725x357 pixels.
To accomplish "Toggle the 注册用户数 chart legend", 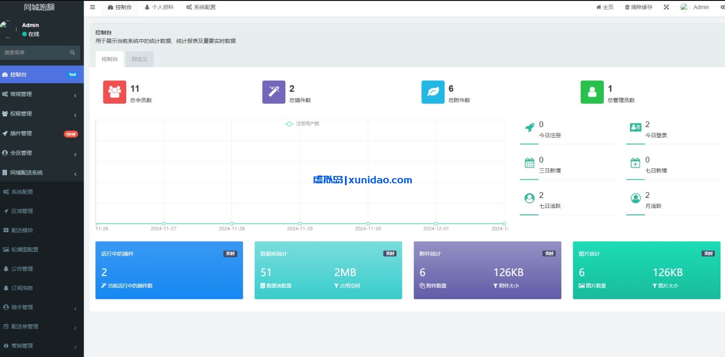I will [x=302, y=124].
